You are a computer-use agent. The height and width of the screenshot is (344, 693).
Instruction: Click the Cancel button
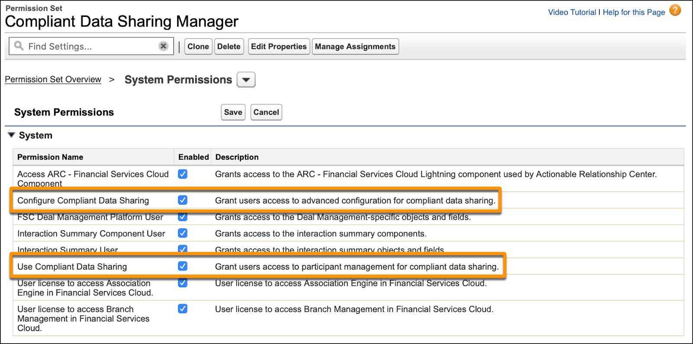266,112
